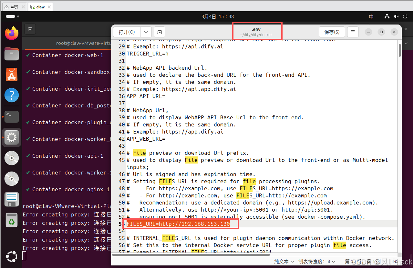Create new document tab in text editor
This screenshot has height=269, width=414.
(x=160, y=32)
